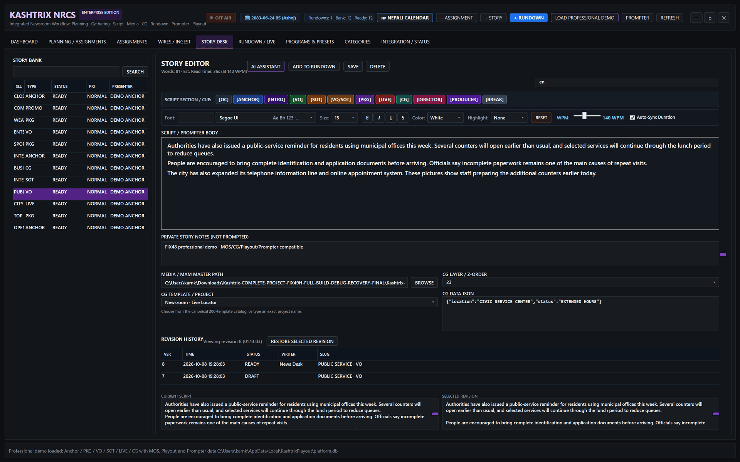Insert the [VO] script cue
The height and width of the screenshot is (462, 740).
298,100
